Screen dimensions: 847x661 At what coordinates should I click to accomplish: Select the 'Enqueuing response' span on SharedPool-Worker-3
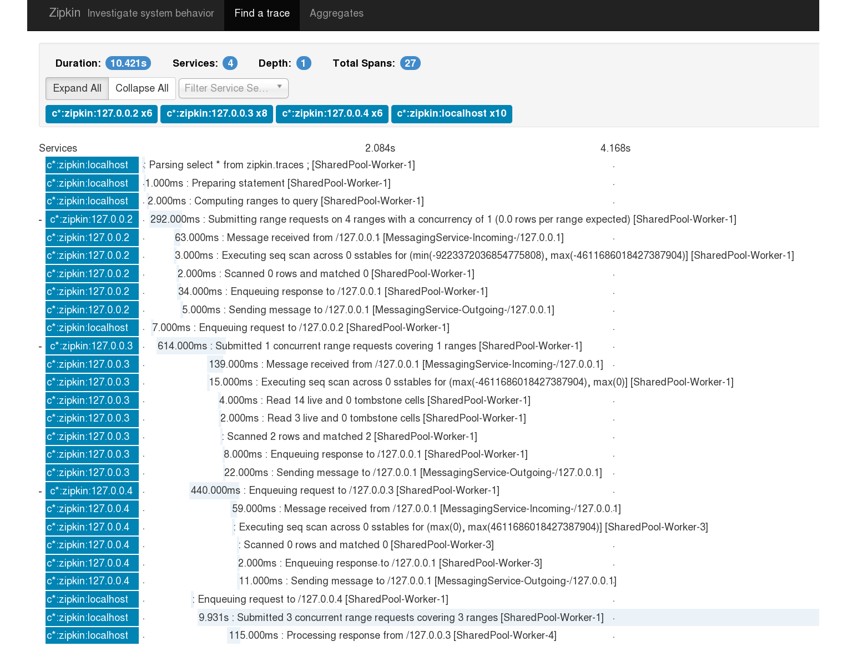(x=390, y=563)
